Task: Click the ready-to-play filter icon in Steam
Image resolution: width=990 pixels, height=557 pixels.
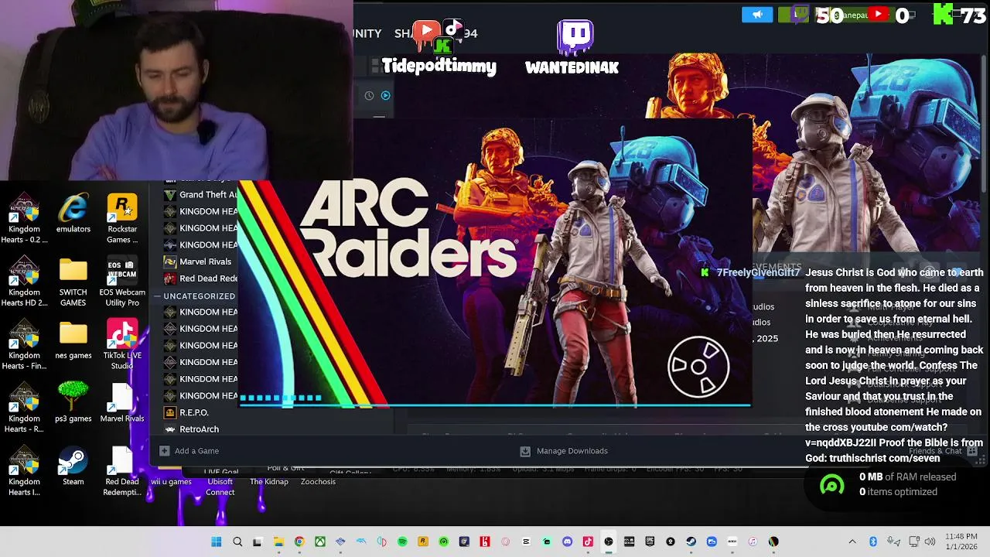Action: click(385, 96)
